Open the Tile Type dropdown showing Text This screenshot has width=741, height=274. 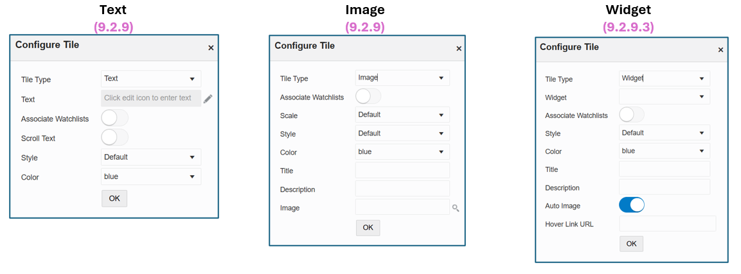(x=151, y=79)
